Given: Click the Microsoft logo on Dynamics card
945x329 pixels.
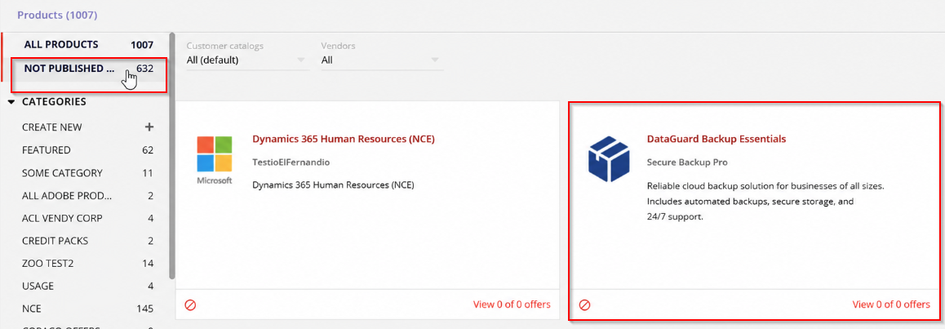Looking at the screenshot, I should pos(214,161).
